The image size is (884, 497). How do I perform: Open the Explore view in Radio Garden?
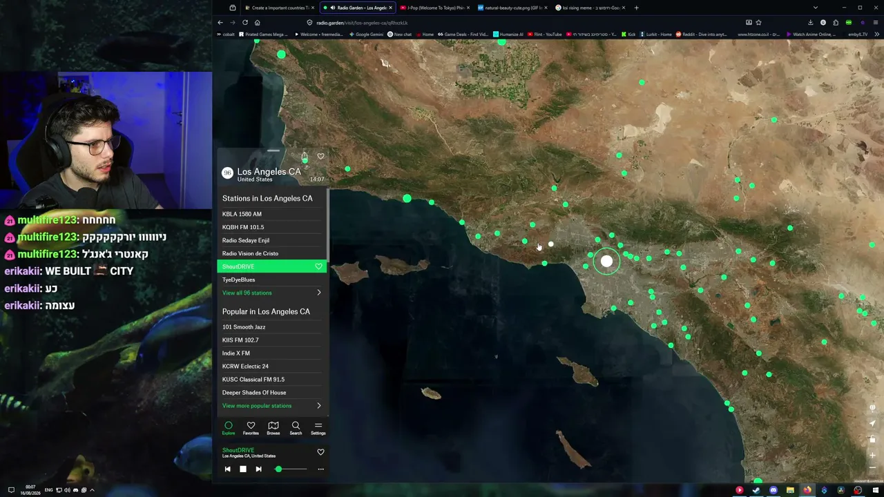[229, 428]
